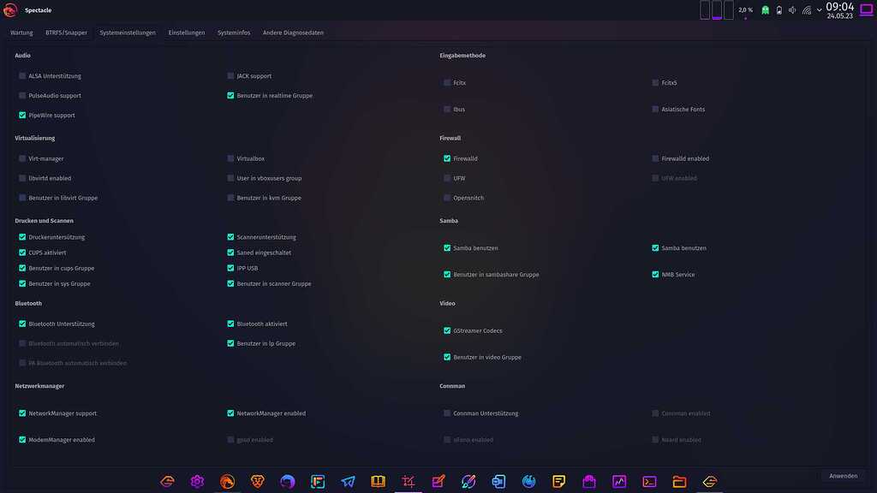Click the network icon in the system tray
The width and height of the screenshot is (877, 493).
tap(807, 10)
